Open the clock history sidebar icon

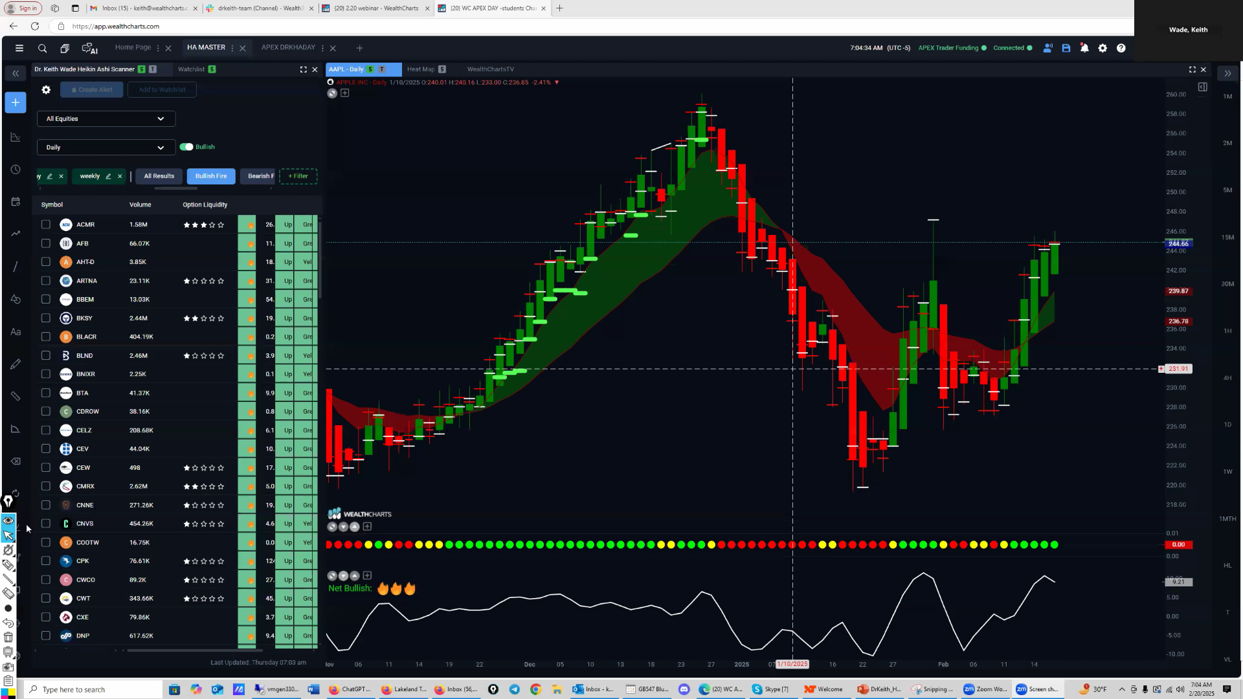(16, 170)
